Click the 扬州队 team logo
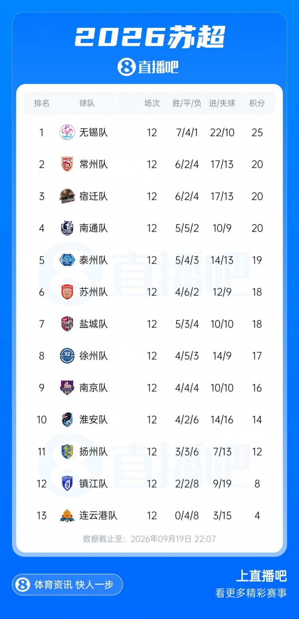This screenshot has height=619, width=299. [67, 452]
